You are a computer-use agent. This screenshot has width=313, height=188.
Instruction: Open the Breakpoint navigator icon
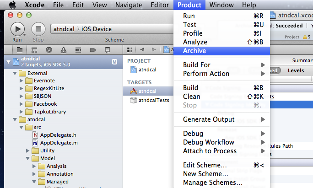click(93, 50)
